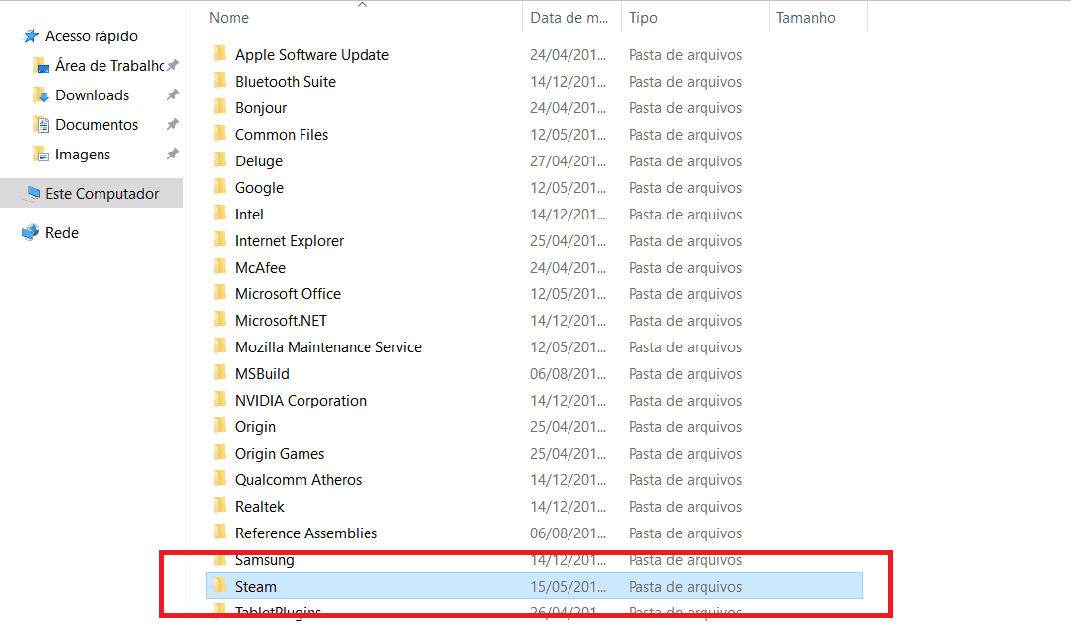Click the Área de Trabalho folder icon
This screenshot has height=627, width=1071.
pyautogui.click(x=41, y=66)
